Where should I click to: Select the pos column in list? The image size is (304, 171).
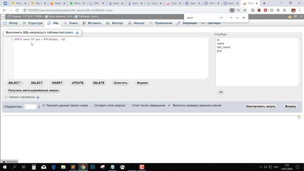219,51
